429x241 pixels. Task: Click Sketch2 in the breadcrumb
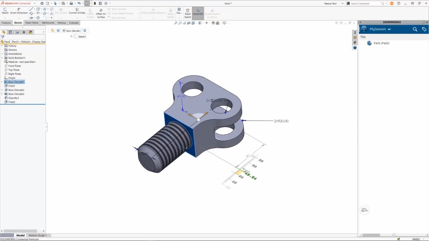click(x=80, y=37)
